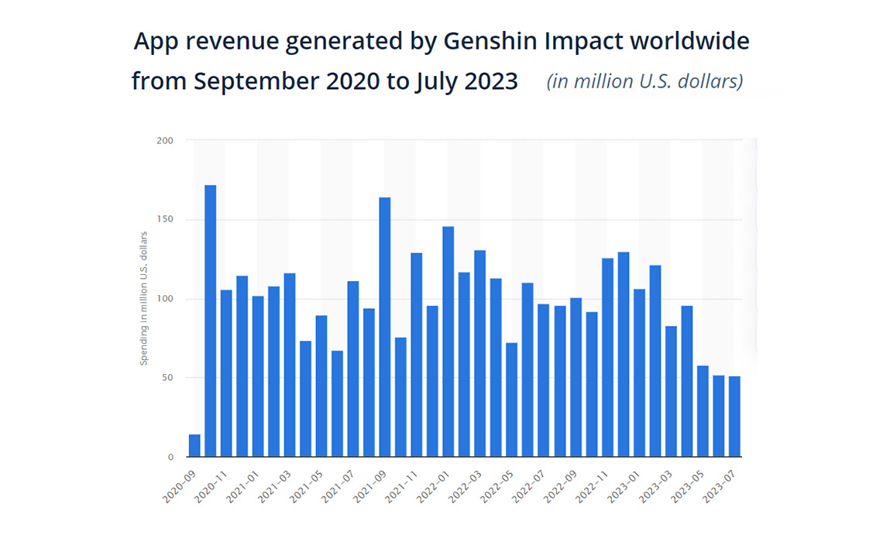Click the x-axis label 2023-01
Screen dimensions: 883x542
(624, 487)
